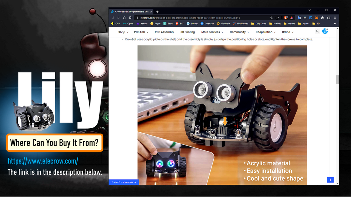
Task: Click the CrowBot robot product image
Action: coord(222,115)
